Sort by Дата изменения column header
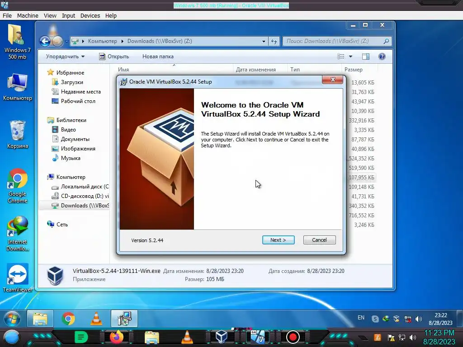This screenshot has height=347, width=463. (x=256, y=70)
